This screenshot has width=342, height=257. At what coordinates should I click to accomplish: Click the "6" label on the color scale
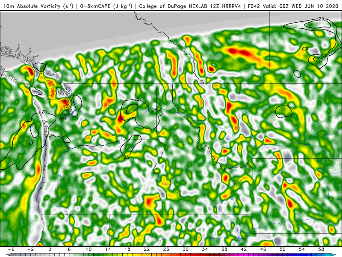click(x=69, y=249)
